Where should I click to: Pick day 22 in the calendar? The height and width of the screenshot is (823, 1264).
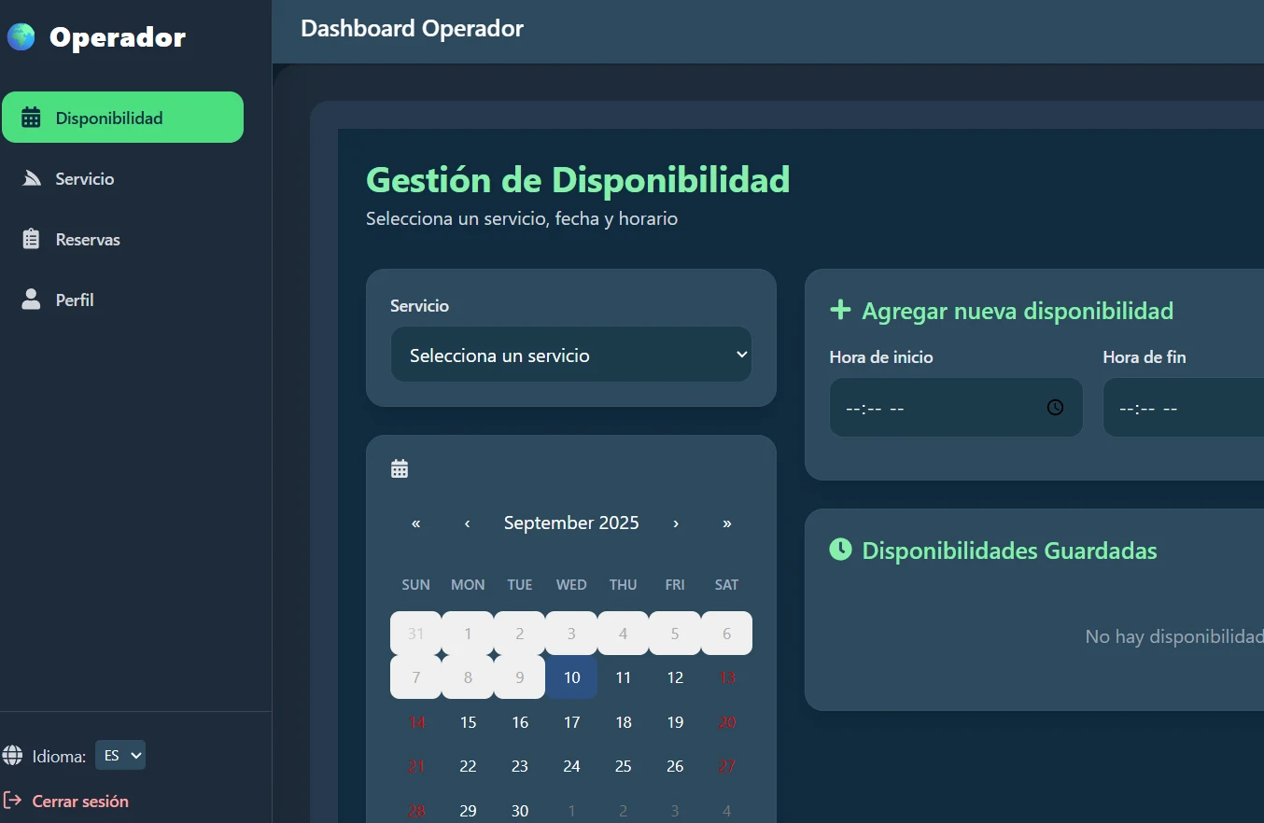468,766
